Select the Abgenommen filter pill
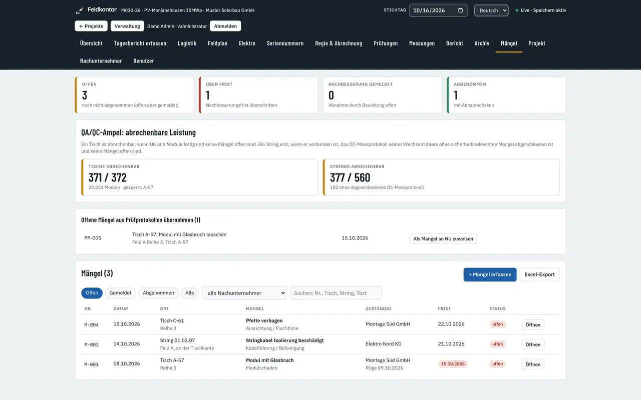641x400 pixels. [158, 293]
